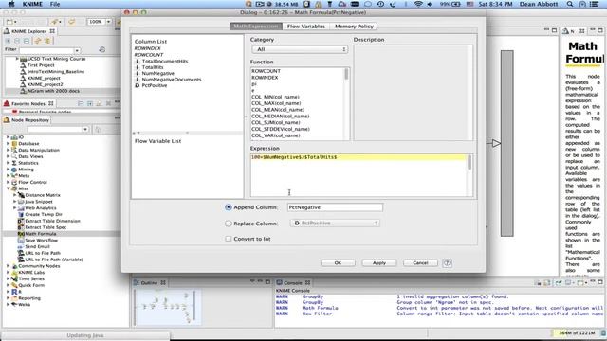
Task: Open the IntroTextMining_Baseline workflow
Action: pos(56,72)
